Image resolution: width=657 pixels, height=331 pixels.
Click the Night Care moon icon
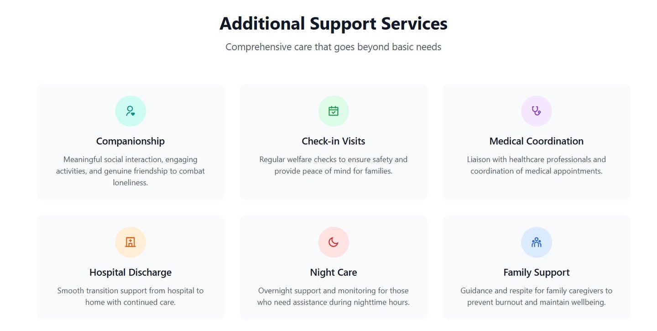pyautogui.click(x=334, y=242)
